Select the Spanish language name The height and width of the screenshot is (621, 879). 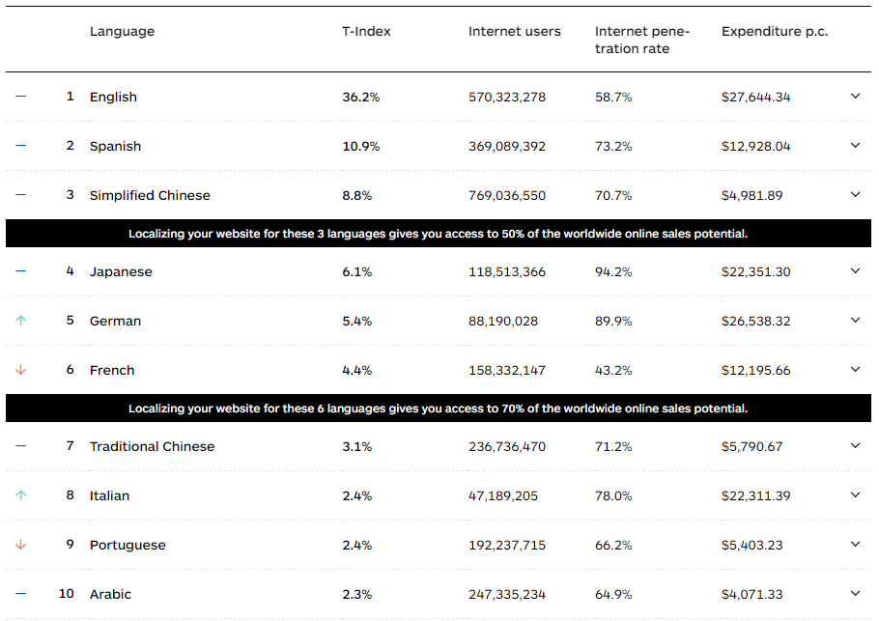coord(115,146)
